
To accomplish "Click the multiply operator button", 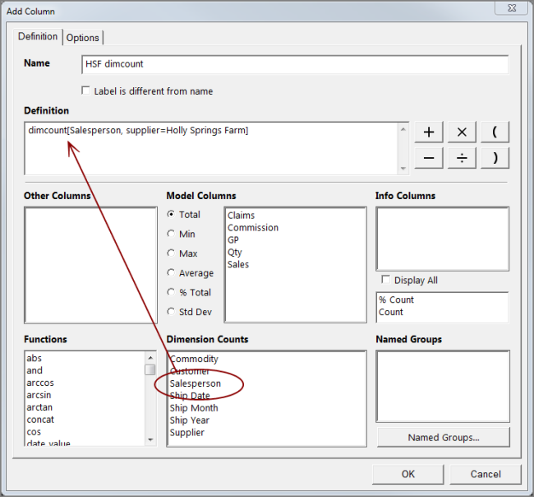I will point(462,132).
